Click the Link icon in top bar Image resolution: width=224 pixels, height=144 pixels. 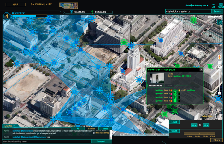click(214, 5)
